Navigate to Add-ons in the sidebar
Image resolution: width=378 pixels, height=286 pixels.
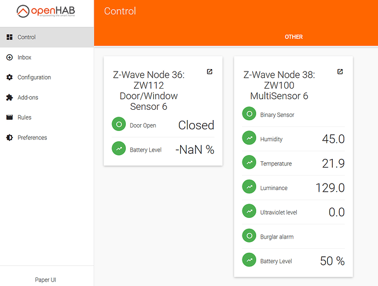pyautogui.click(x=27, y=97)
